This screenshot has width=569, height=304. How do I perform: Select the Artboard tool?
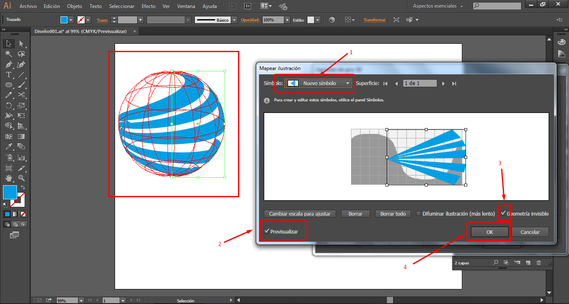(9, 168)
